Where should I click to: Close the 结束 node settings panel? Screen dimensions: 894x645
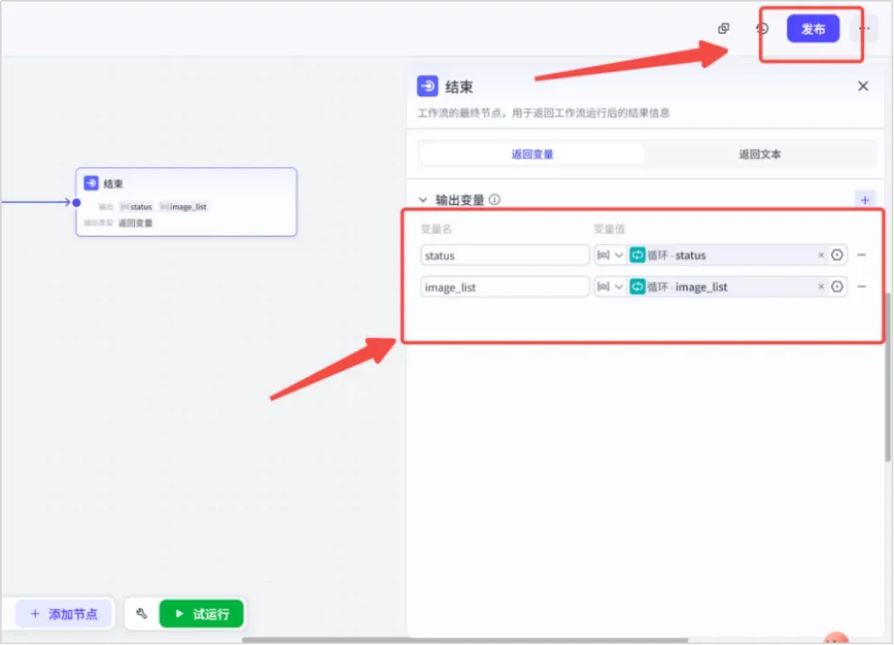[x=863, y=86]
